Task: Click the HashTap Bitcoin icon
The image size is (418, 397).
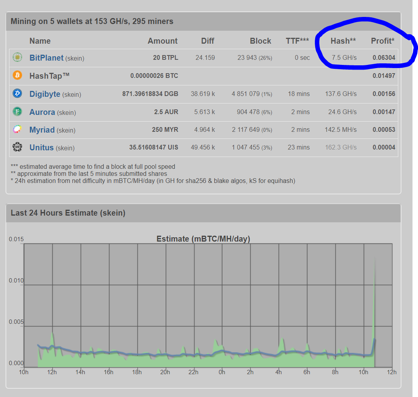Action: (18, 76)
